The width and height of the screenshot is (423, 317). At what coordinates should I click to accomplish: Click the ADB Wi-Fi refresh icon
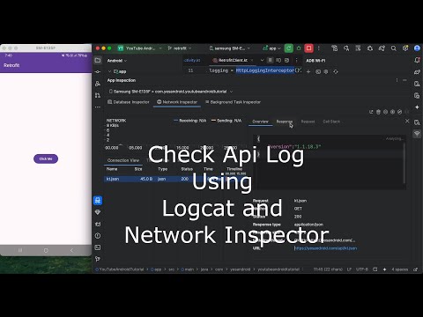336,71
